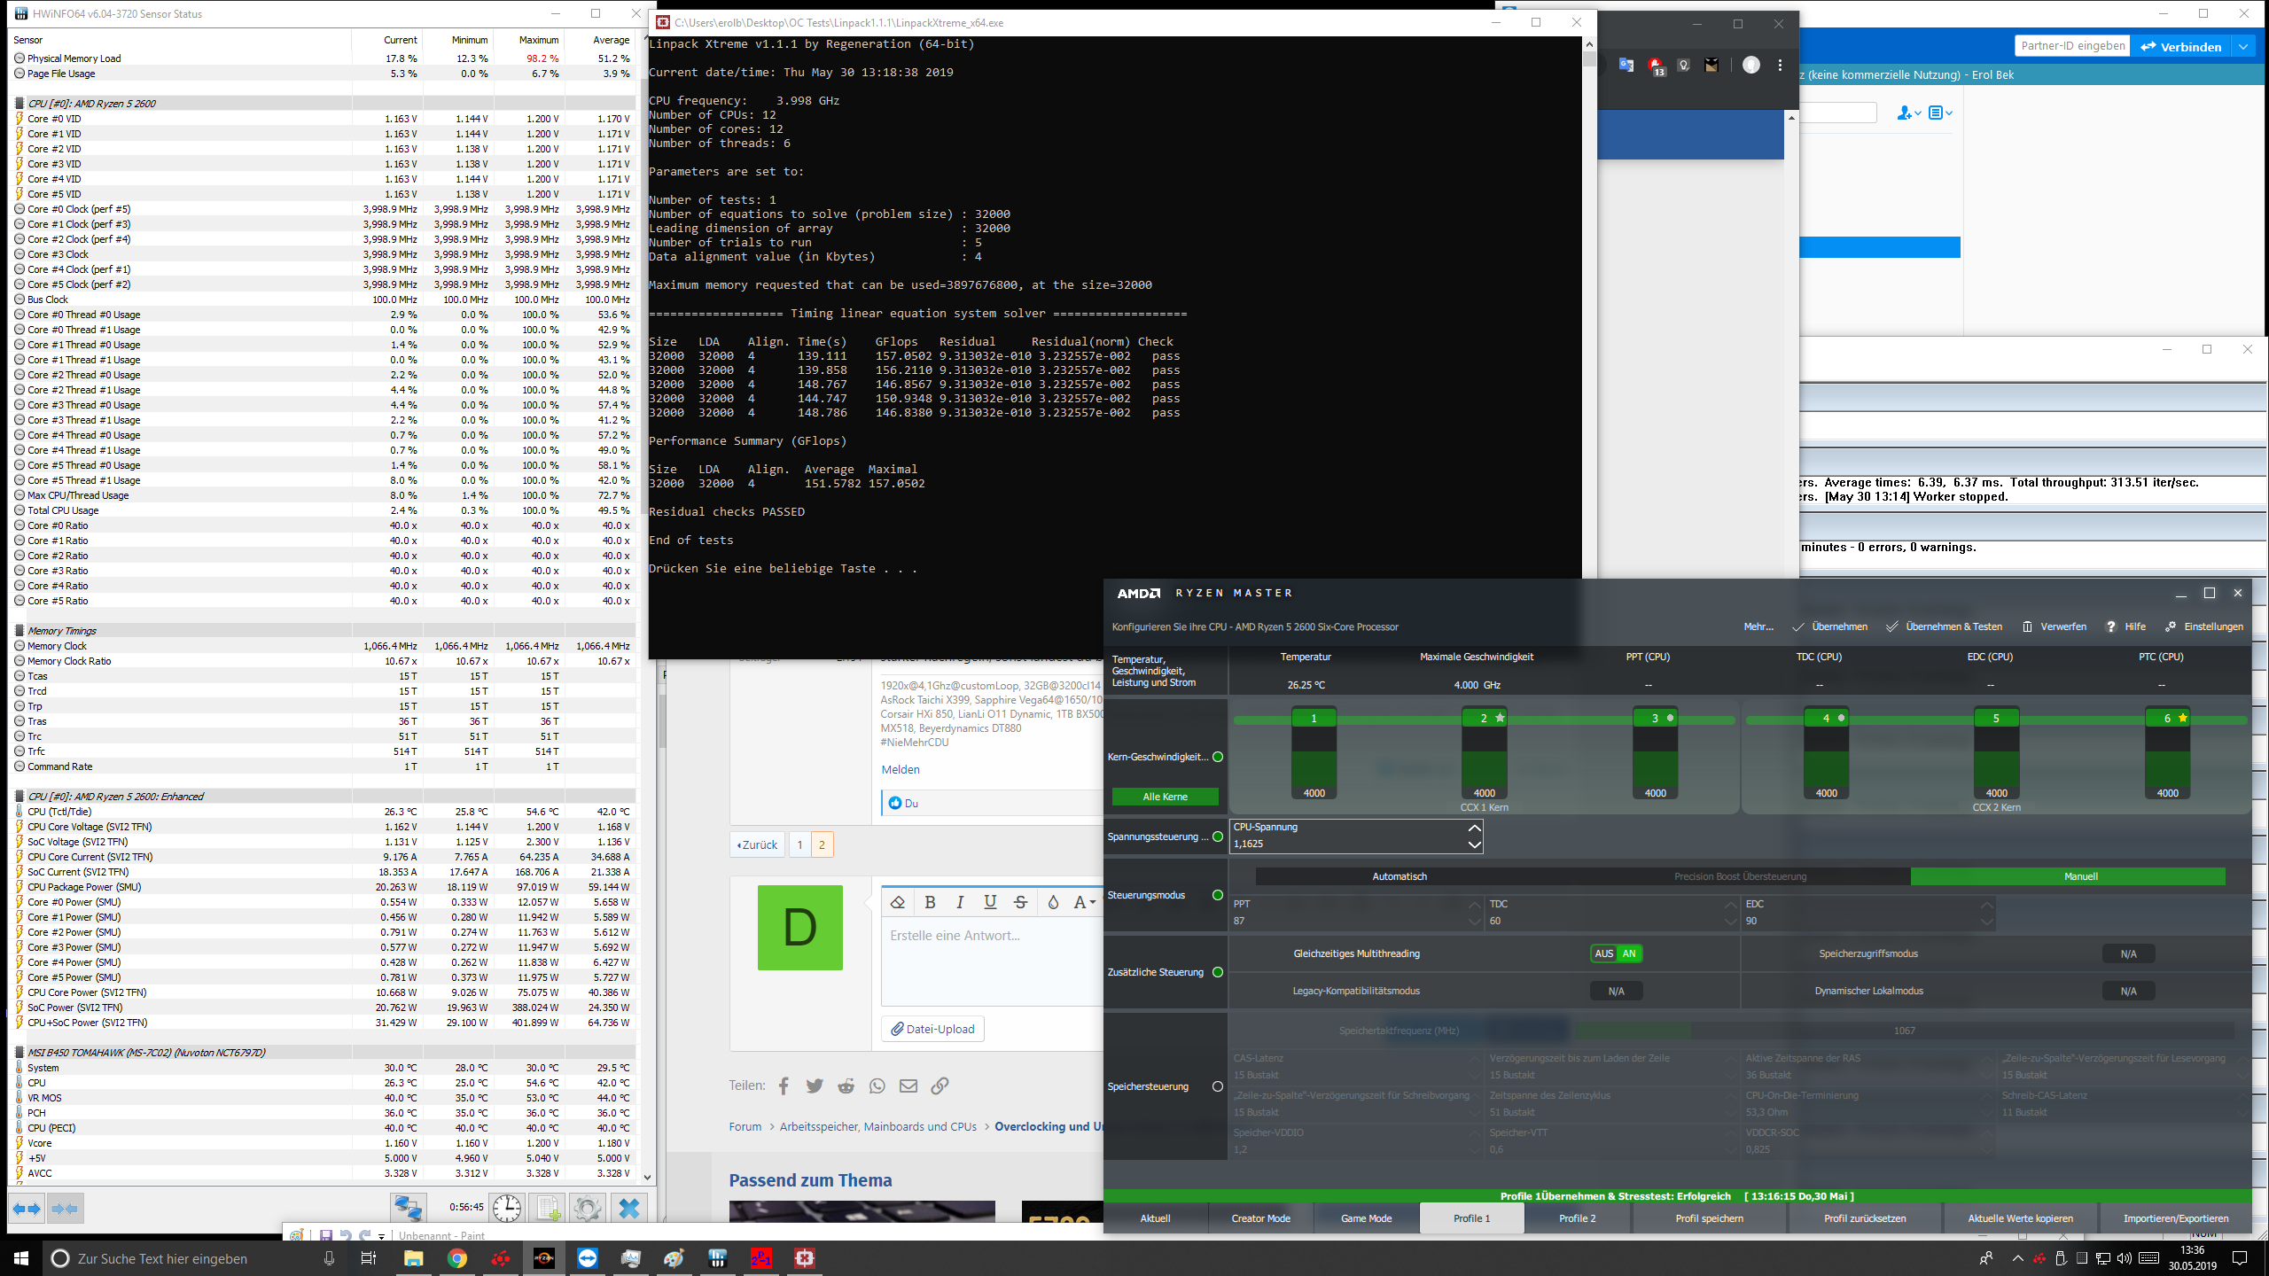Open HWiNFO sensor settings gear icon
Image resolution: width=2269 pixels, height=1276 pixels.
[x=587, y=1208]
